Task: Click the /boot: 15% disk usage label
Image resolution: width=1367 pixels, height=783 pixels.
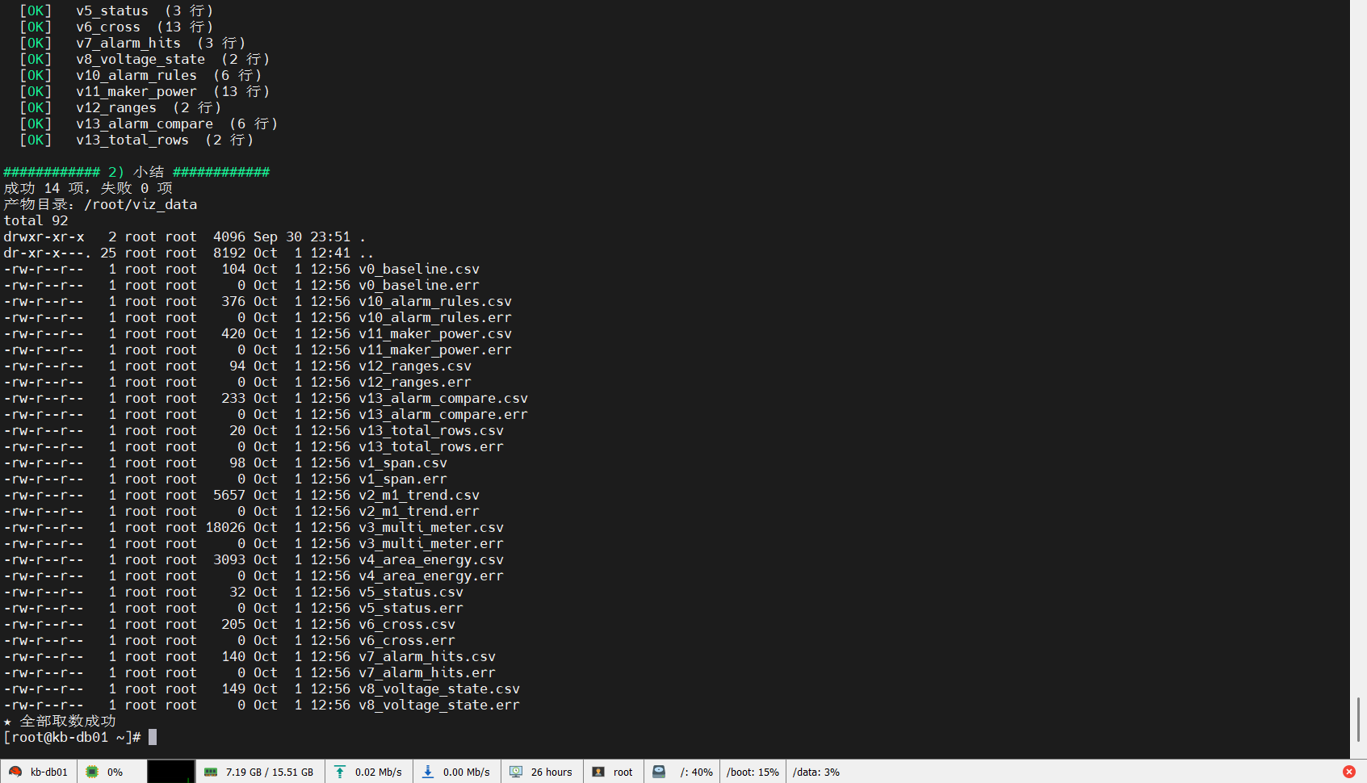Action: coord(753,773)
